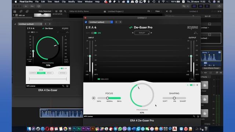Click the accusonus logo in De-Esser Pro
The image size is (235, 132).
pos(192,27)
